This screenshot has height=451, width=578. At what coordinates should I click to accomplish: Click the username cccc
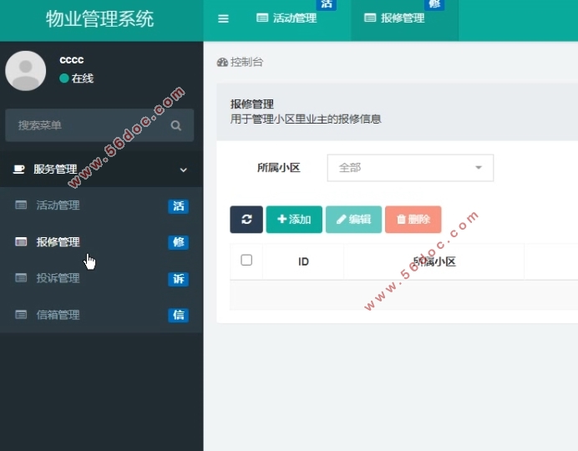72,59
